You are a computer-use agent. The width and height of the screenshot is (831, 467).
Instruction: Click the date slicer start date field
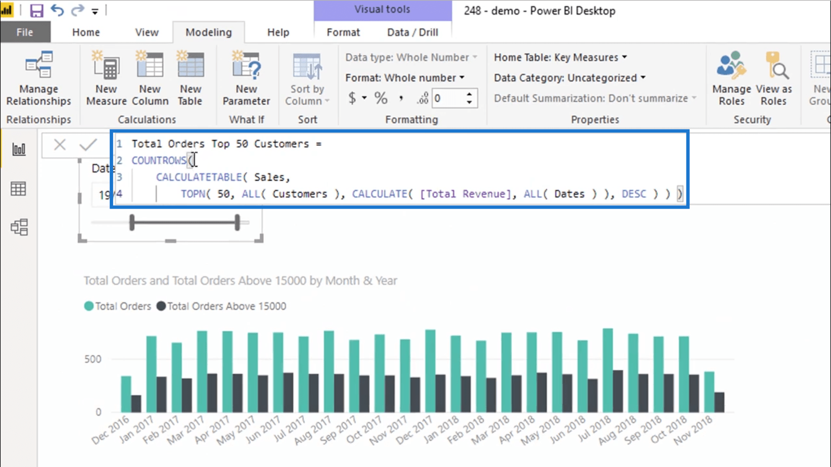tap(104, 195)
